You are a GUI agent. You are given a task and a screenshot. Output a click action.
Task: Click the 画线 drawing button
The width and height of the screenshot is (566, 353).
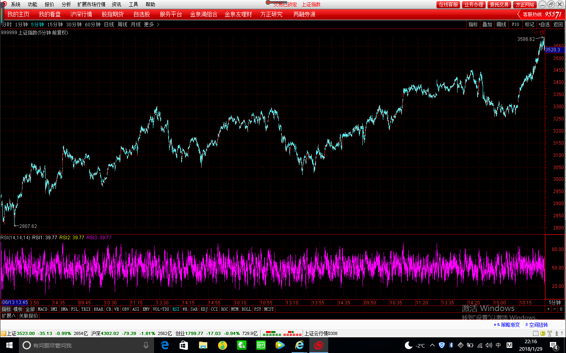tap(501, 24)
